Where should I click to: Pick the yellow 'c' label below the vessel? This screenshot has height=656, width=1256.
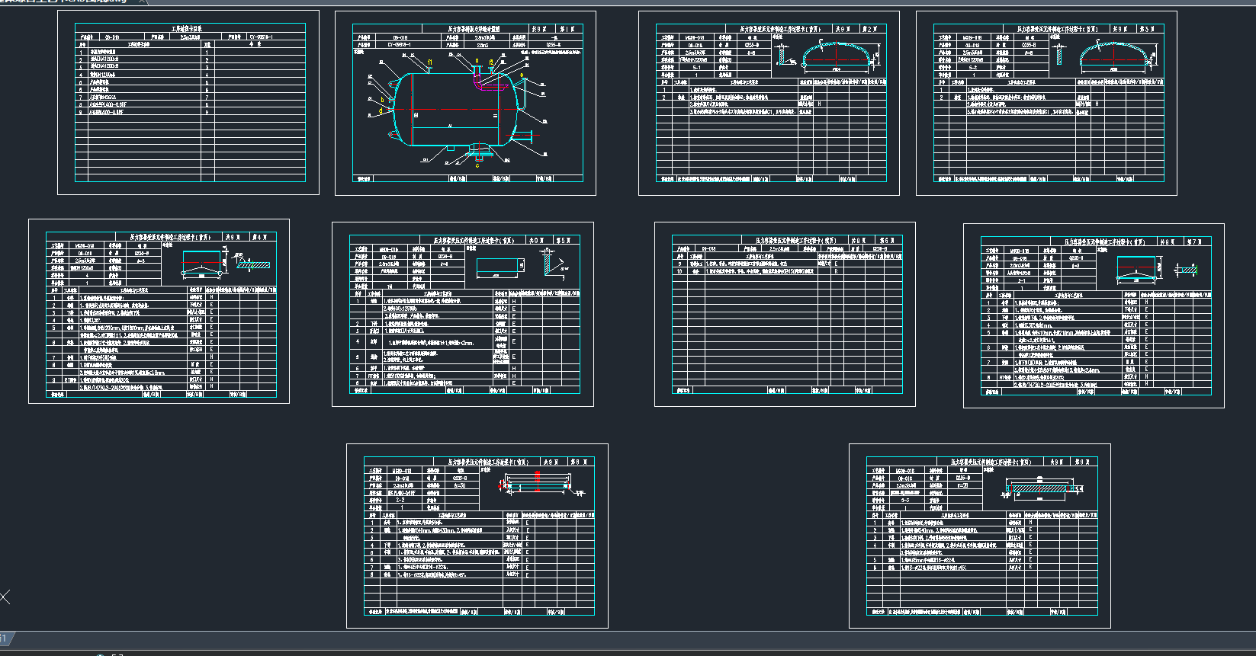478,165
